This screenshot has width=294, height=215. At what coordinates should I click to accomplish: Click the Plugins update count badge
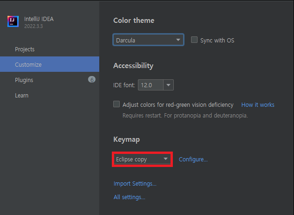point(92,80)
